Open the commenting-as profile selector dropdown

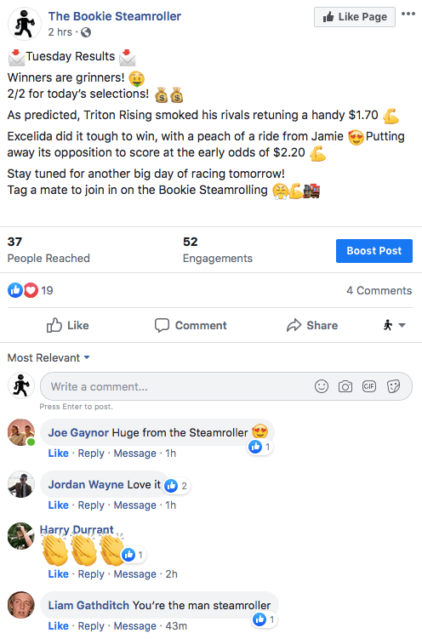pos(394,325)
